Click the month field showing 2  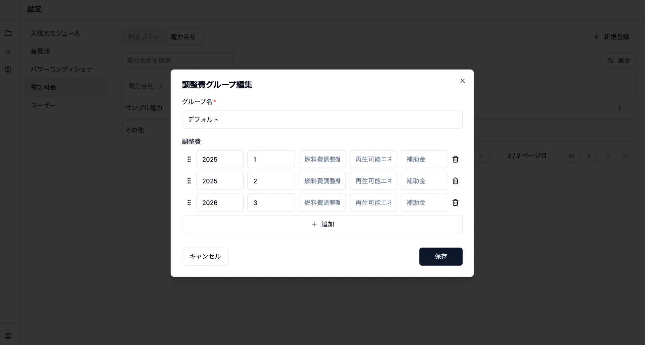(x=271, y=181)
